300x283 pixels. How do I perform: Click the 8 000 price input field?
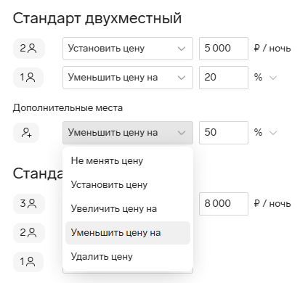(224, 204)
